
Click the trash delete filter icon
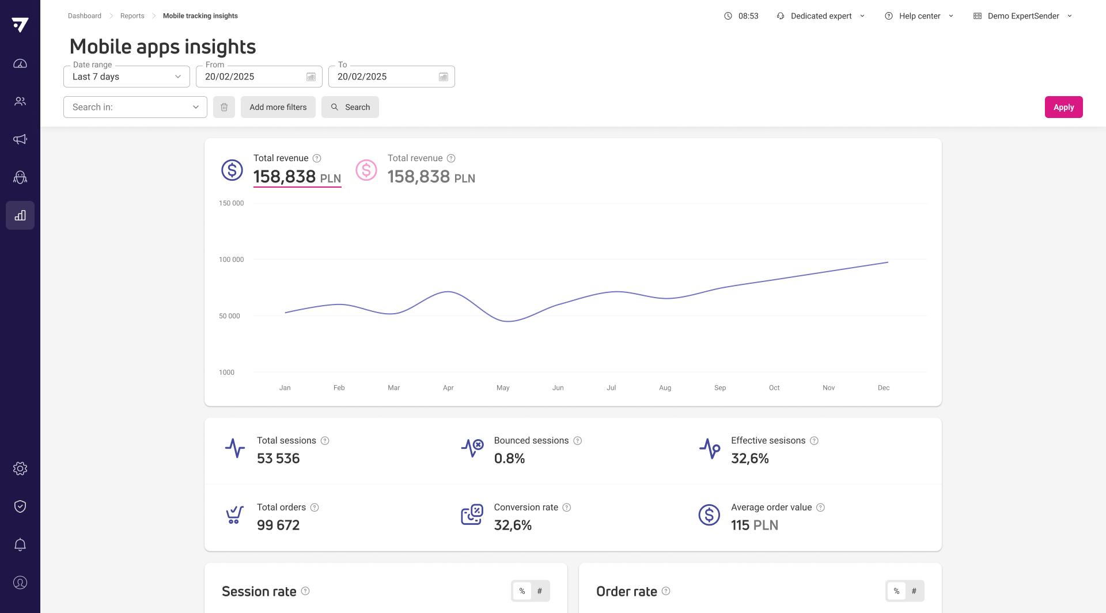coord(224,107)
